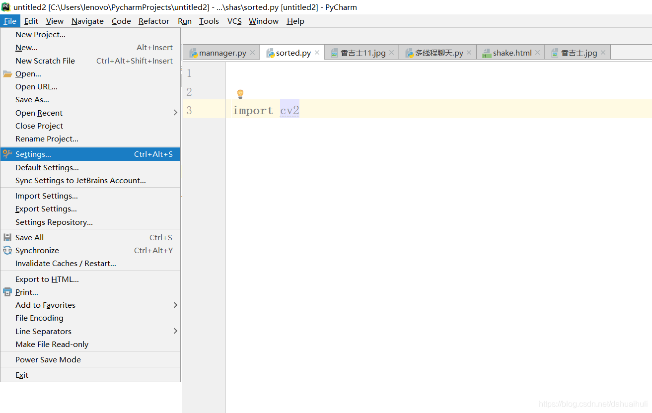Choose Invalidate Caches / Restart...

coord(90,263)
